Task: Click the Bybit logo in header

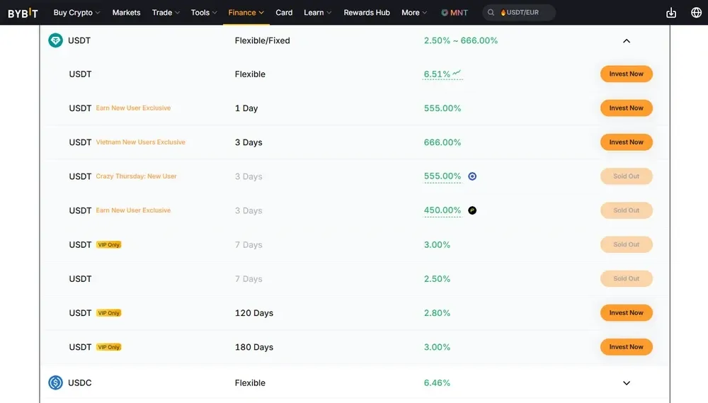Action: coord(23,13)
